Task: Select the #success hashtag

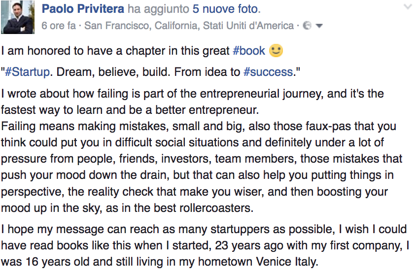Action: 269,72
